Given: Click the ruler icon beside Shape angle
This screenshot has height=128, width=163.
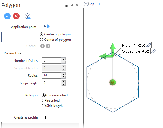Looking at the screenshot, I should pyautogui.click(x=153, y=51).
